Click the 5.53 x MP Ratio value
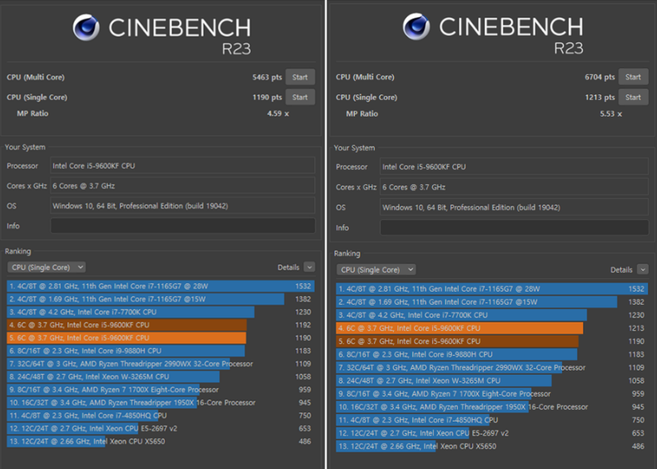 click(611, 114)
